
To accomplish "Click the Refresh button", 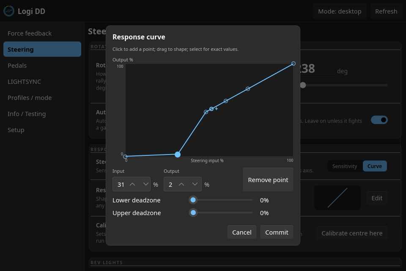I will [x=386, y=11].
